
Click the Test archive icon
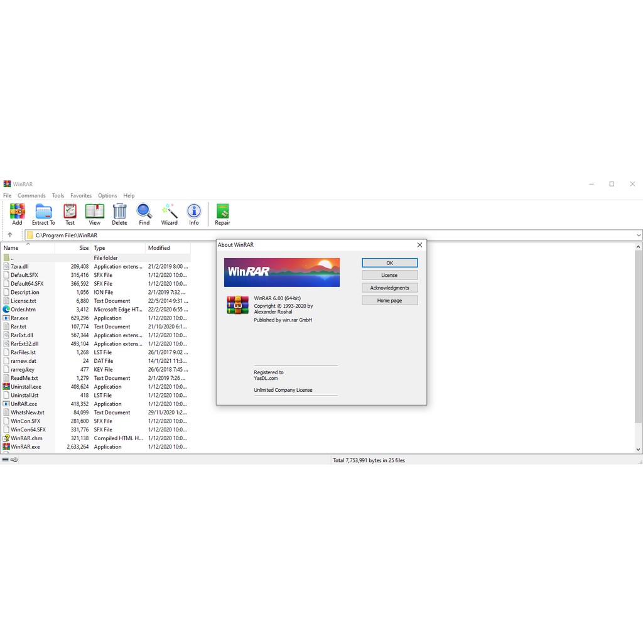coord(70,212)
